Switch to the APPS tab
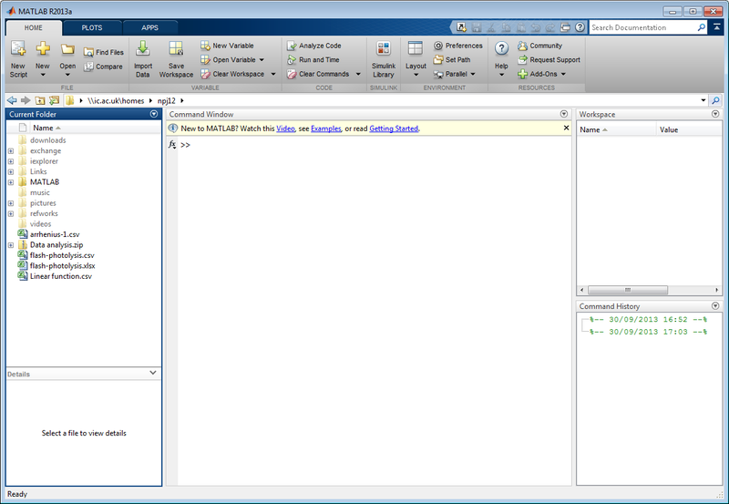The width and height of the screenshot is (729, 504). [x=149, y=28]
